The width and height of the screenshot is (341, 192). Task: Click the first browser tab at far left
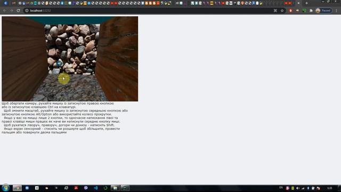pyautogui.click(x=6, y=3)
